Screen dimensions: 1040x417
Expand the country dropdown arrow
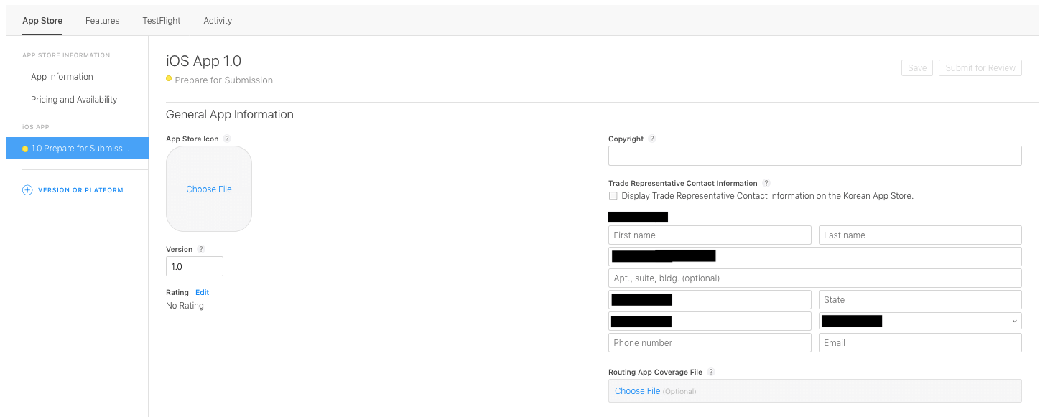pos(1014,322)
